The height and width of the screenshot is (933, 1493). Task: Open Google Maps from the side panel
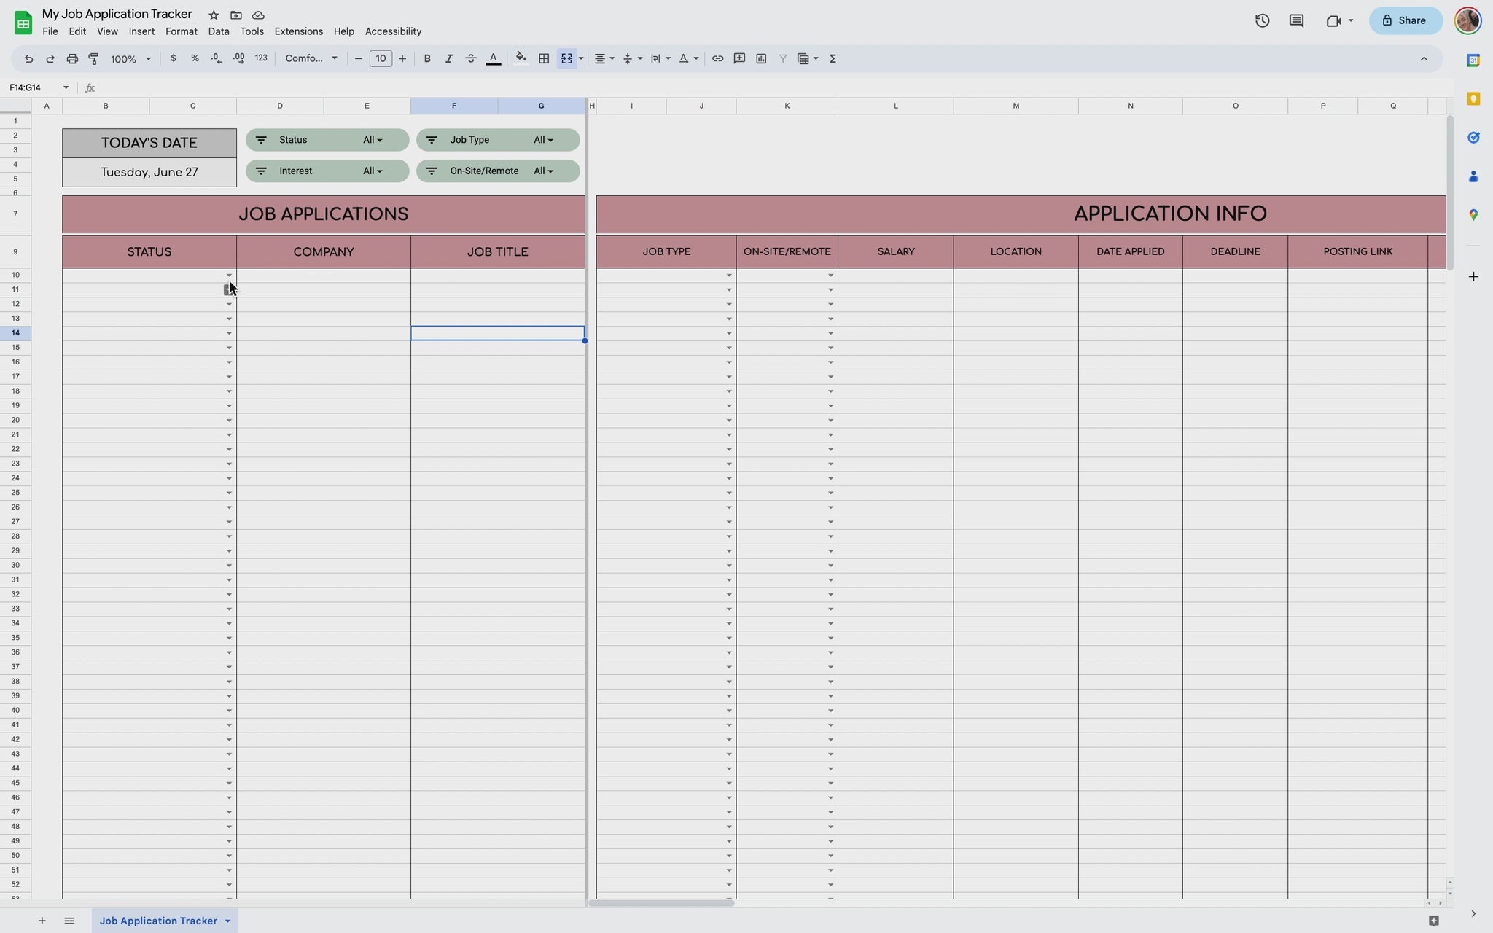[x=1474, y=214]
